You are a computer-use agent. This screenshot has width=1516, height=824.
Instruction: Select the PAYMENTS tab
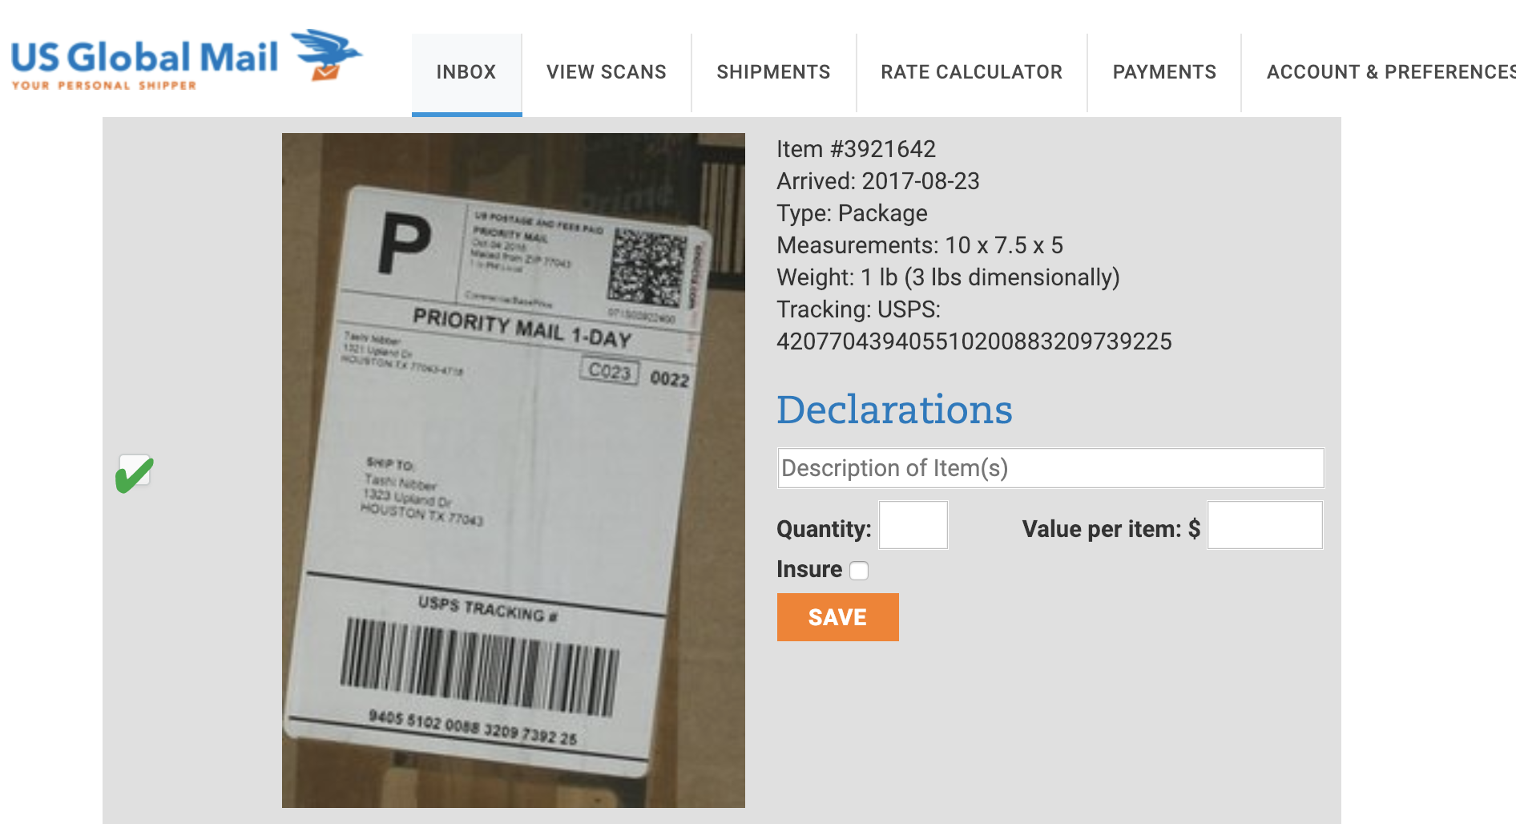pos(1164,72)
